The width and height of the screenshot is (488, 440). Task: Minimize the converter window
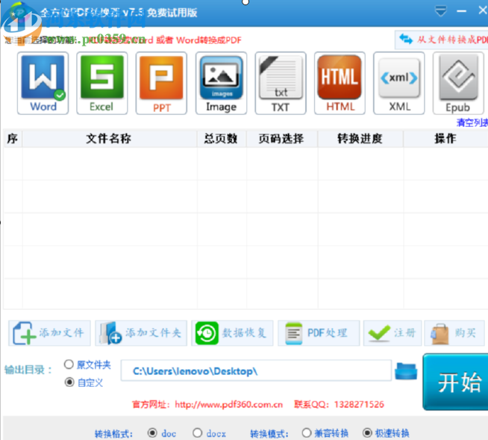pos(462,11)
